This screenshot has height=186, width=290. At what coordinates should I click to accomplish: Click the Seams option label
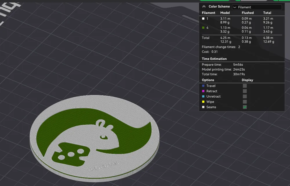point(211,107)
